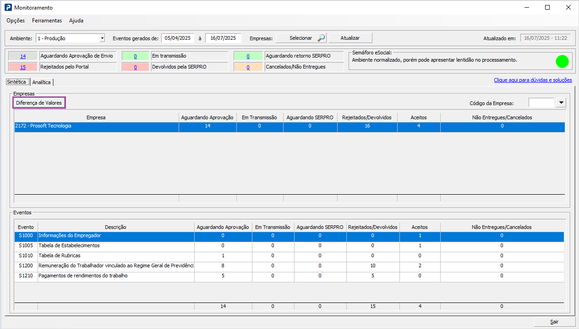Switch to the Analítica tab

(42, 82)
